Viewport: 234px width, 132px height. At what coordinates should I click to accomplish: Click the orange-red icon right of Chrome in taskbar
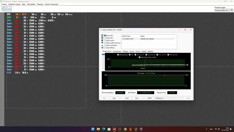coord(131,129)
